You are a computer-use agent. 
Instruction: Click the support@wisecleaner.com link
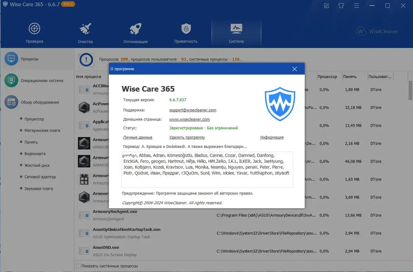click(192, 110)
